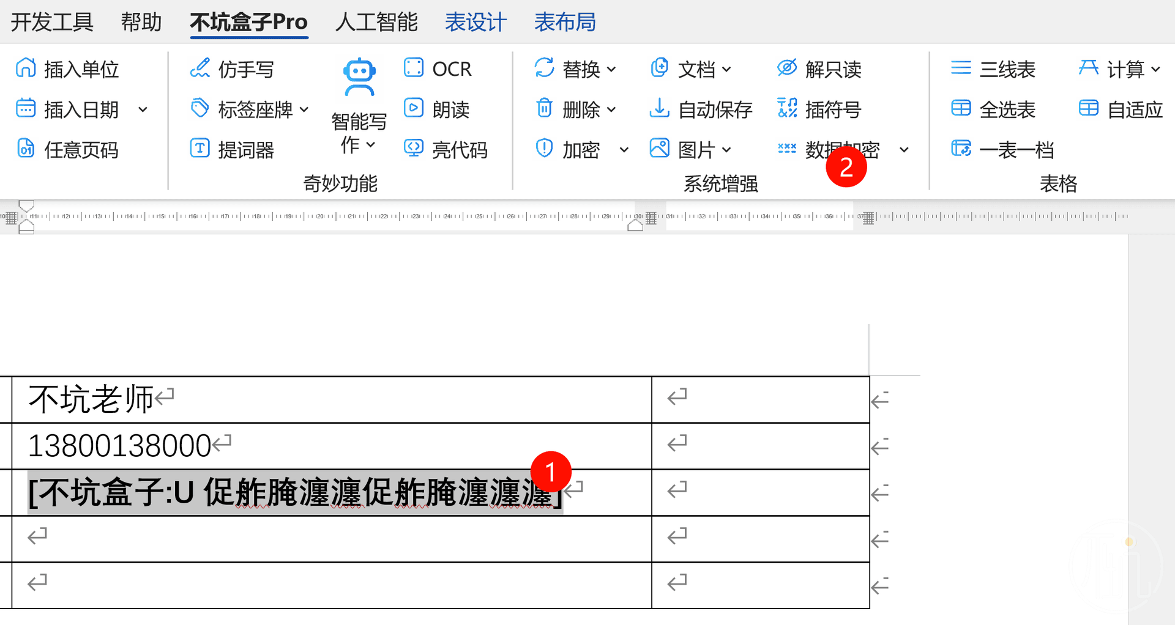Click the right cell beside 不坑老师
Image resolution: width=1175 pixels, height=625 pixels.
click(x=761, y=399)
